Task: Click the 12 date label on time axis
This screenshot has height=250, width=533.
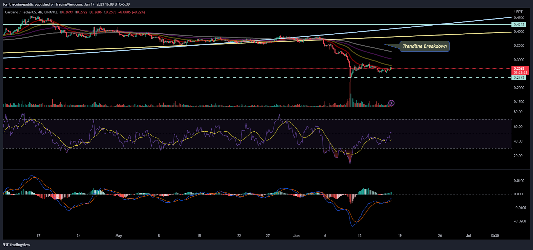Action: click(360, 236)
